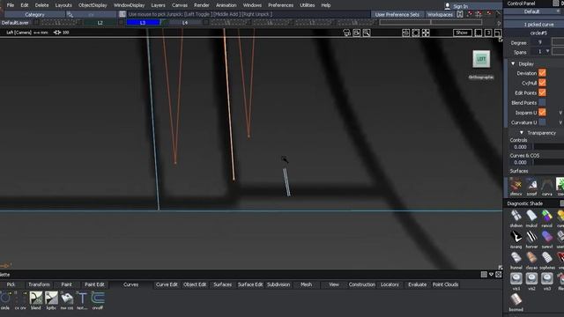Open the Layers menu
564x317 pixels.
158,5
